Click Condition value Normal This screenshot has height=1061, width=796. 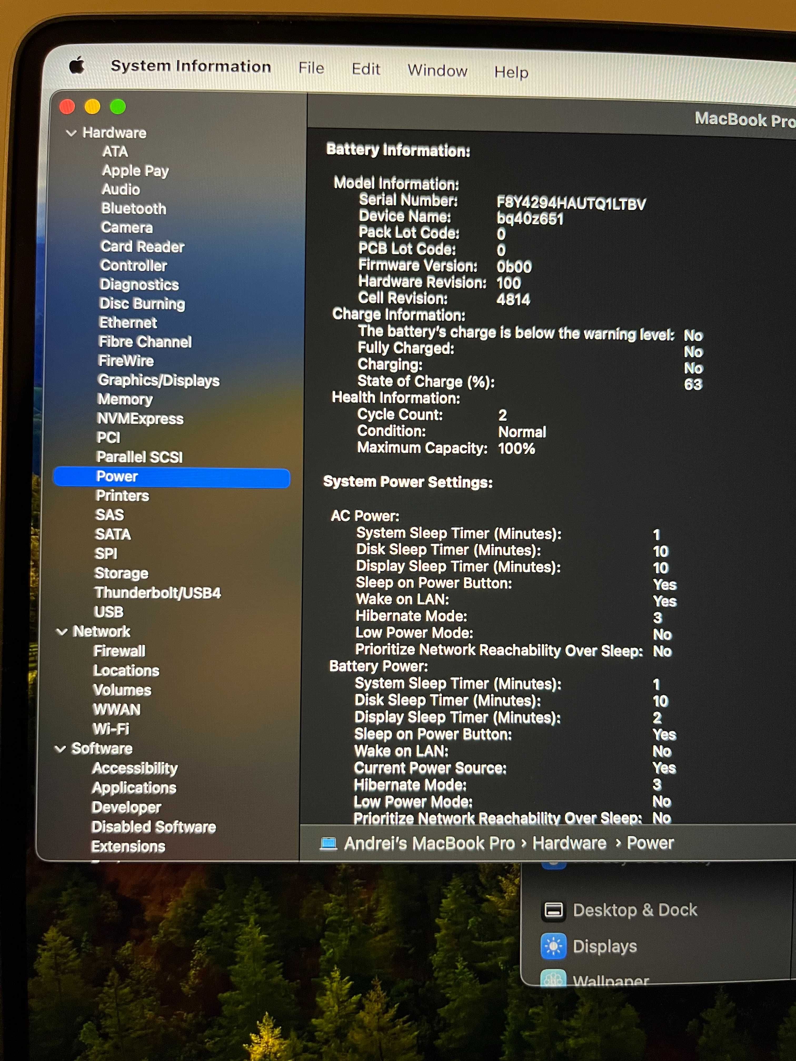pyautogui.click(x=522, y=432)
